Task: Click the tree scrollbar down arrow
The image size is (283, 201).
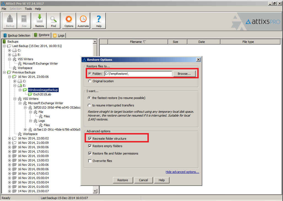Action: click(95, 191)
